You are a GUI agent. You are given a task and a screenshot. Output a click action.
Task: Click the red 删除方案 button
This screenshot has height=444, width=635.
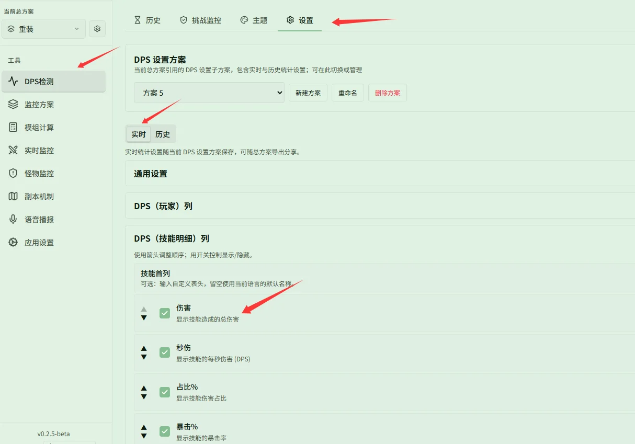[388, 93]
